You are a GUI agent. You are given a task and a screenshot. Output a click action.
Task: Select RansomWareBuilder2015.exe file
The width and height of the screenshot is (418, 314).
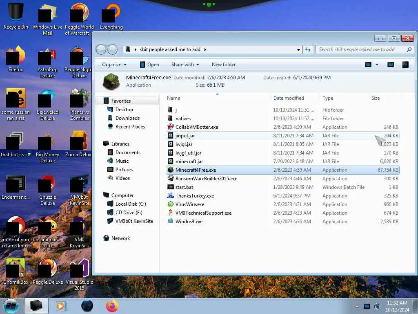282,179
